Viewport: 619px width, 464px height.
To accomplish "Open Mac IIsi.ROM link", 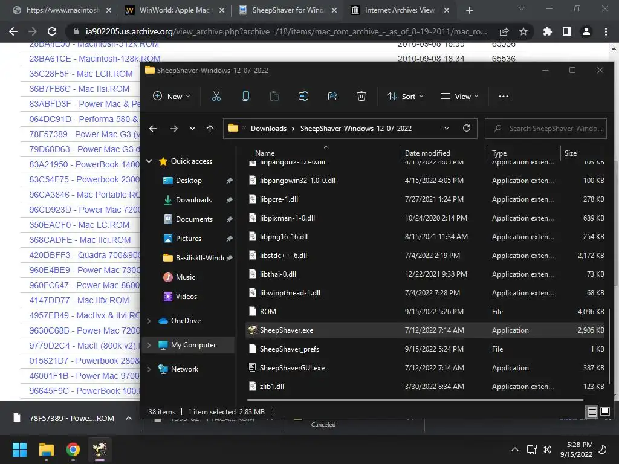I will (79, 89).
